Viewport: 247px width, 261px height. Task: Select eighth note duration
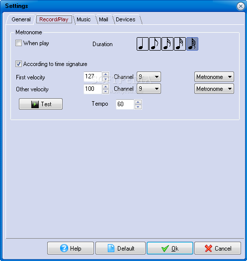155,44
